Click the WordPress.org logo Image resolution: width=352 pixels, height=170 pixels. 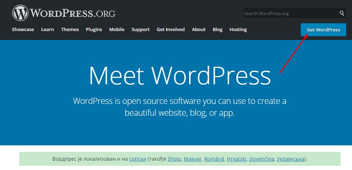pyautogui.click(x=64, y=13)
